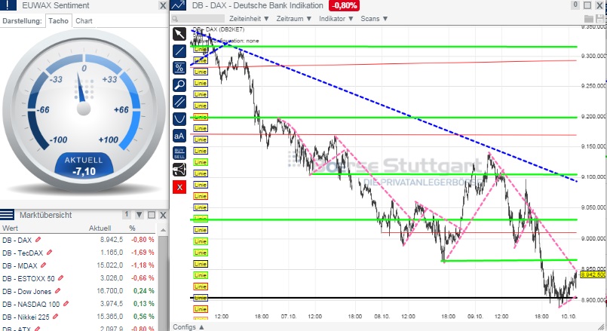Expand the Configs panel
Image resolution: width=607 pixels, height=331 pixels.
189,326
